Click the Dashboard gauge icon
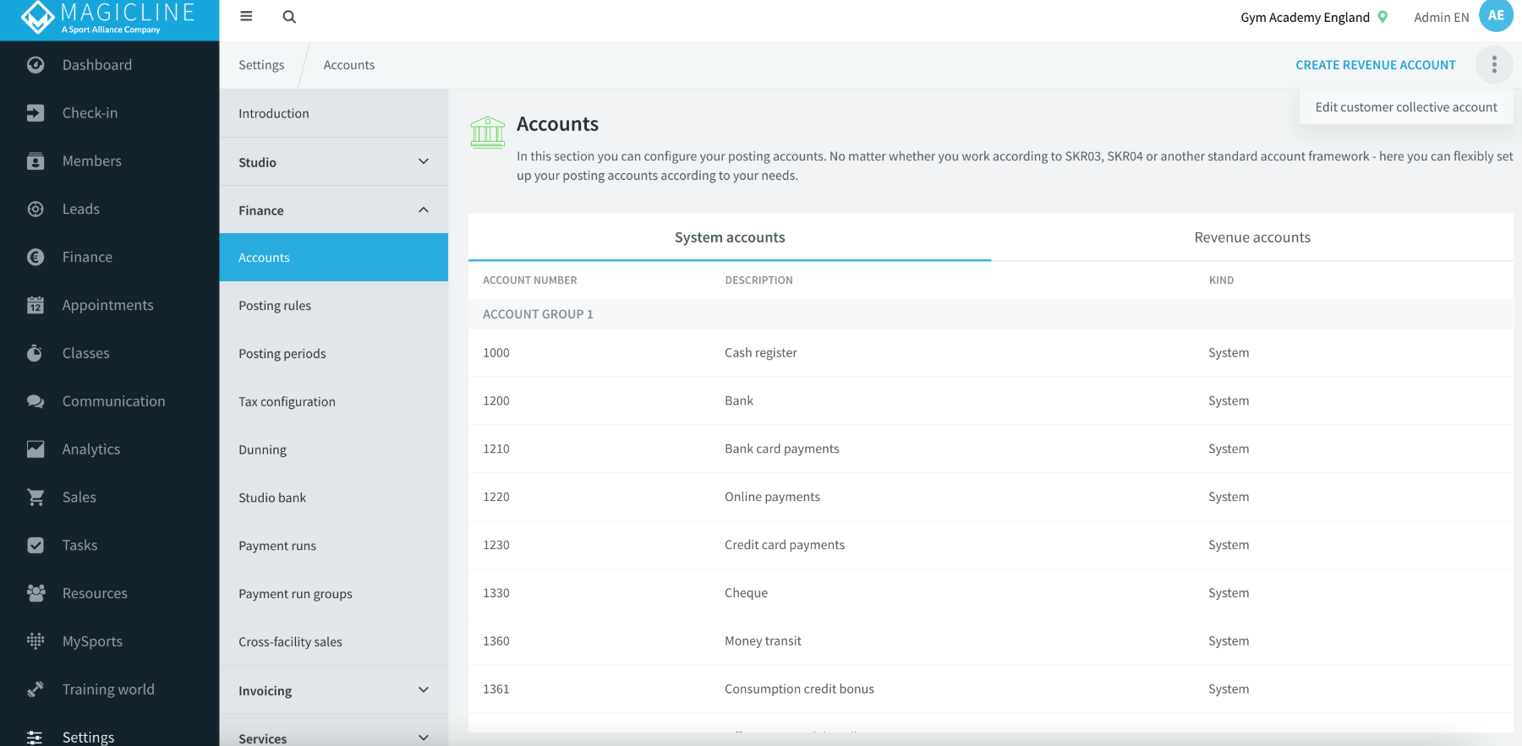 (36, 65)
